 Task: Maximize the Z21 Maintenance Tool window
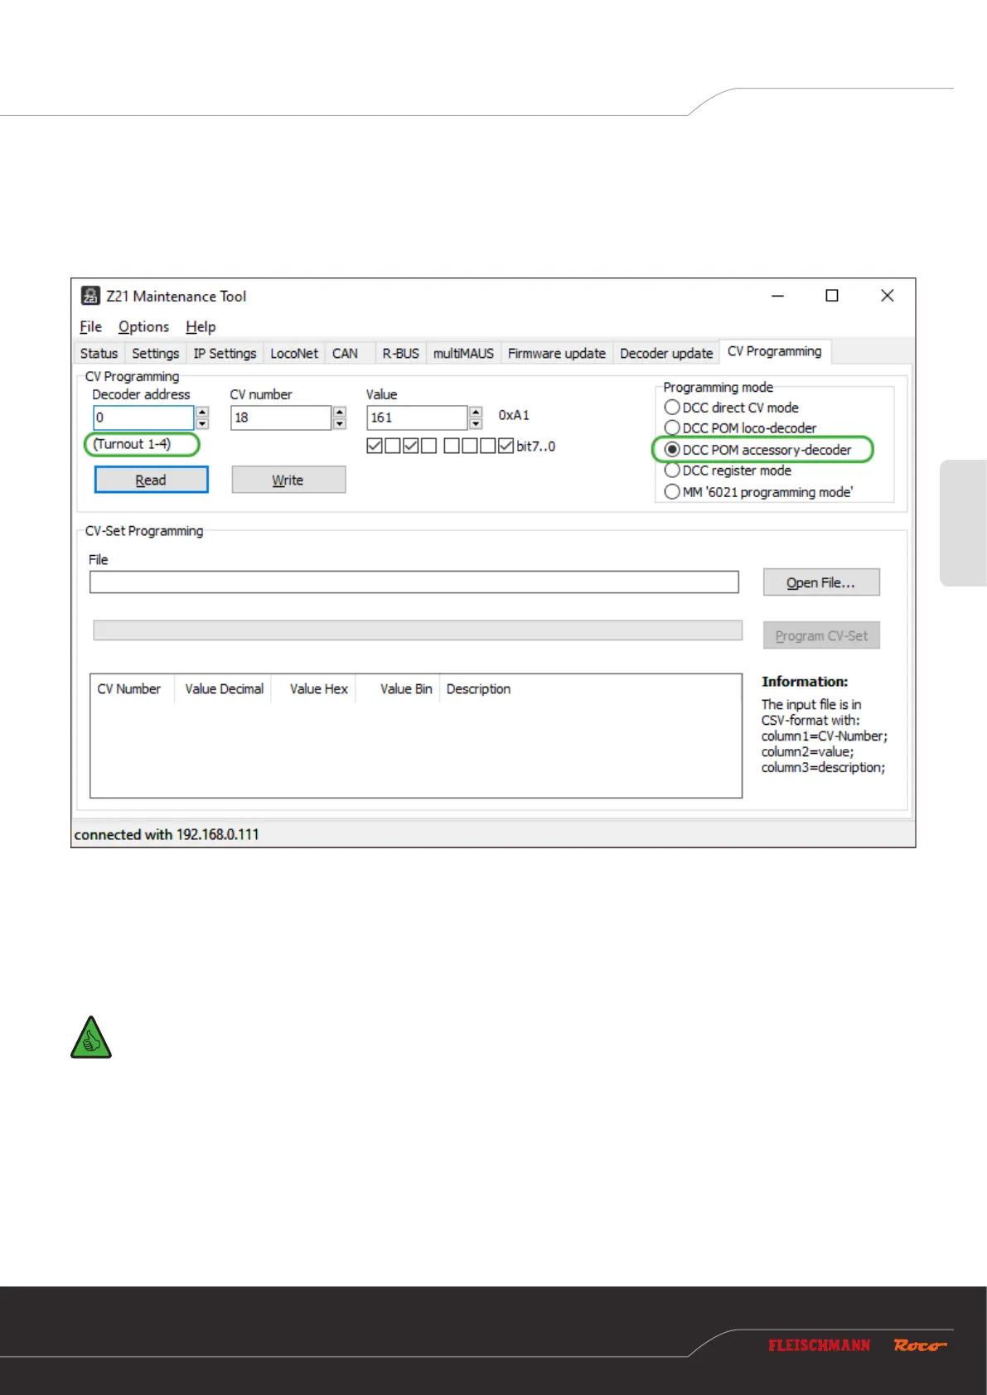(x=832, y=296)
